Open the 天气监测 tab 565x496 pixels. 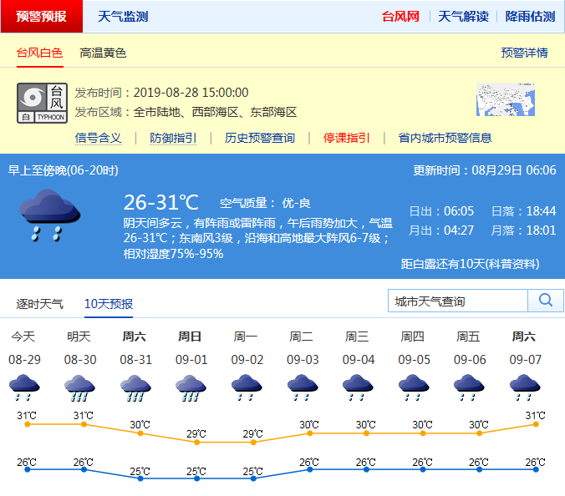tap(123, 16)
